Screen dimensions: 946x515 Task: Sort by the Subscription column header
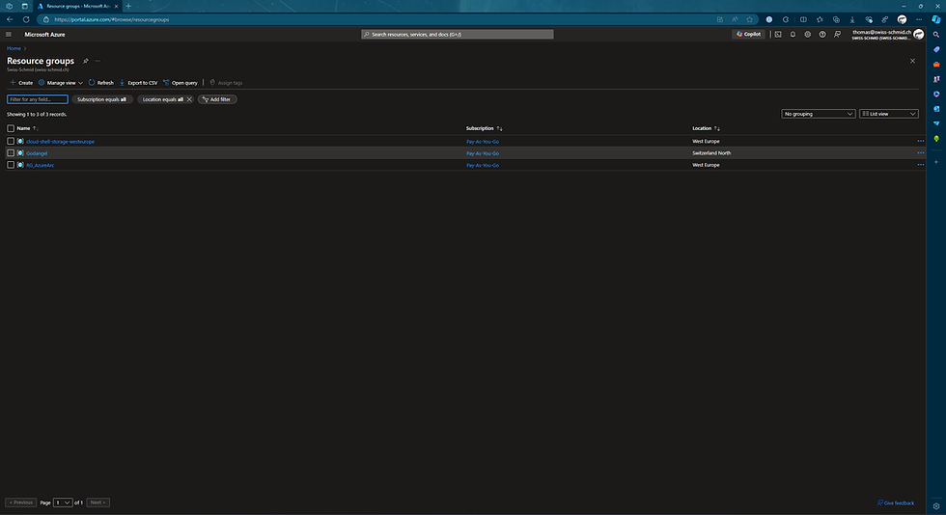pos(484,128)
